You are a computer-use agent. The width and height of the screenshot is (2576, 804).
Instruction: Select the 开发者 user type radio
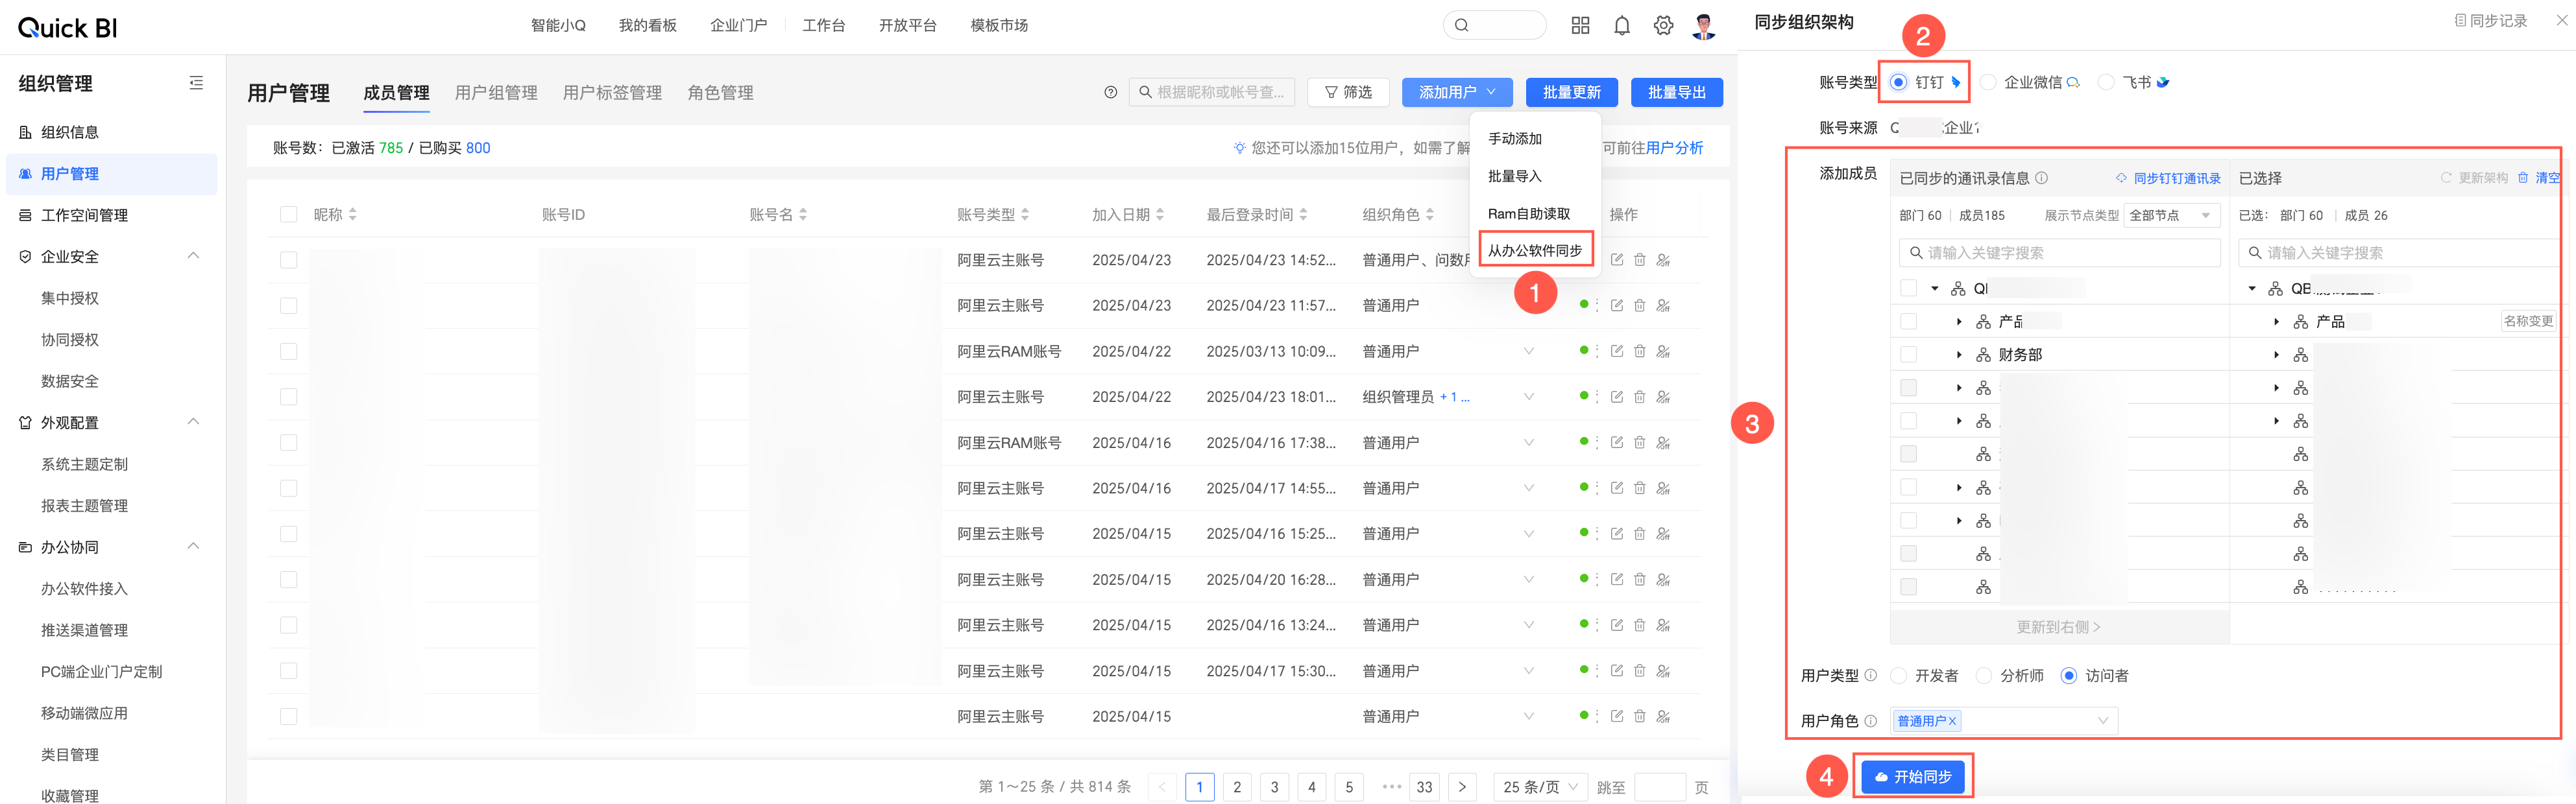[x=1898, y=676]
